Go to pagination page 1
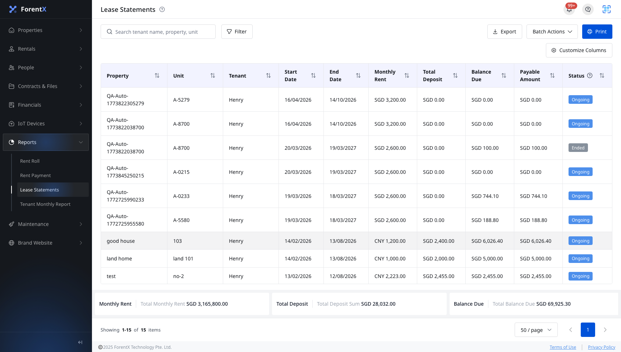The width and height of the screenshot is (621, 352). coord(588,330)
